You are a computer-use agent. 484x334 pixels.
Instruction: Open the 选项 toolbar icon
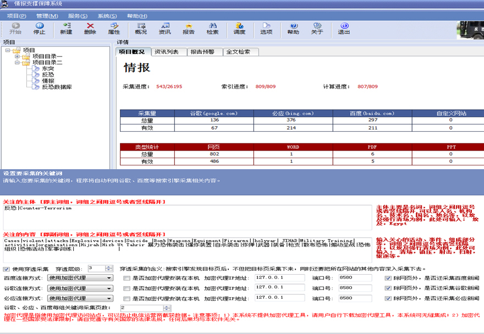pos(266,28)
